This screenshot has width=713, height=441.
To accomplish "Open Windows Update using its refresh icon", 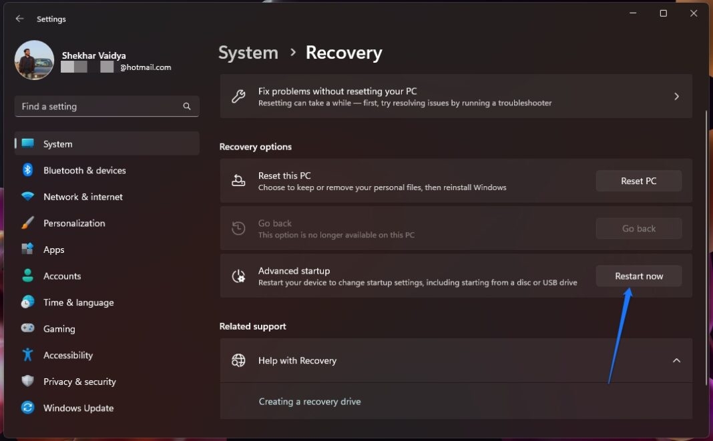I will click(x=27, y=408).
